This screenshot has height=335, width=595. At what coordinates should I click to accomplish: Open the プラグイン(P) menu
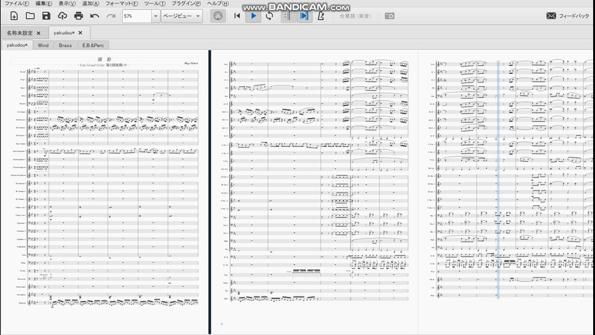point(186,4)
